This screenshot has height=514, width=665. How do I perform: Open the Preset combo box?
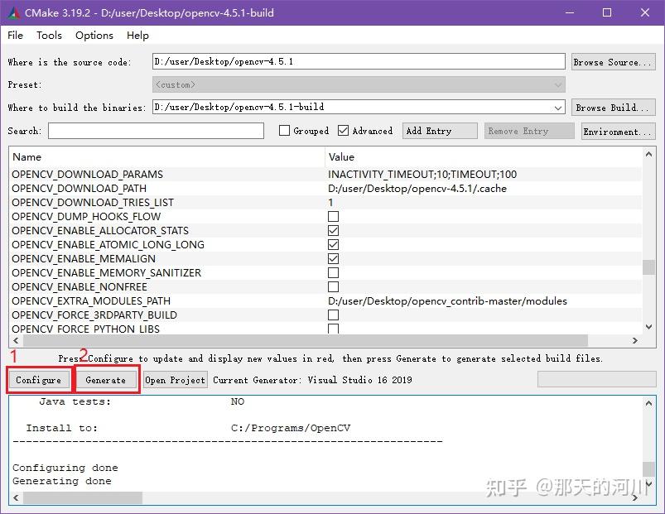pos(557,84)
